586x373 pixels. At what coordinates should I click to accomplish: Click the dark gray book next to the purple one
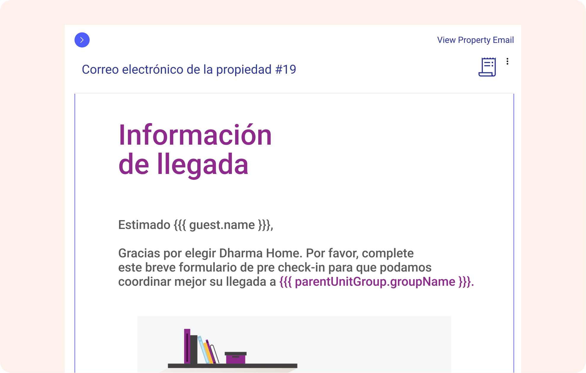pos(194,349)
